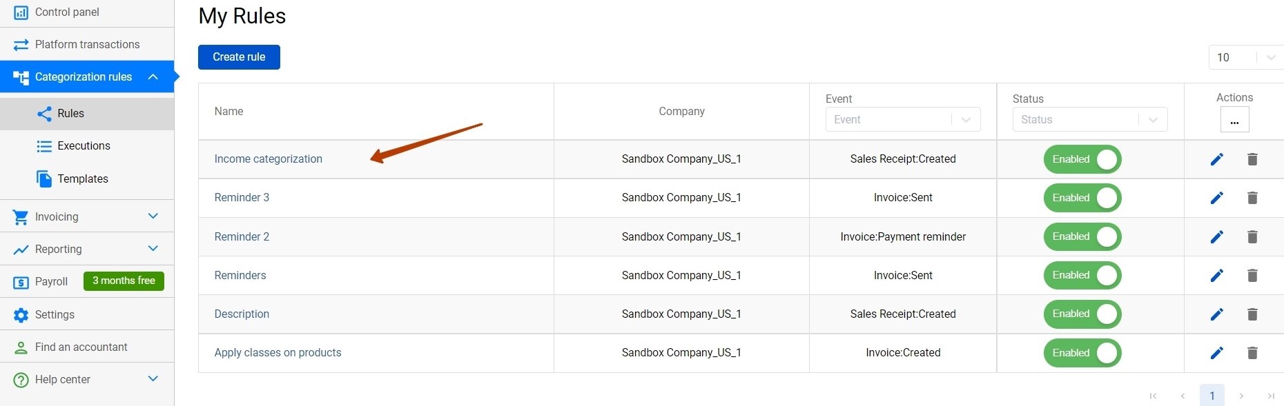
Task: Click edit pencil for Reminder 2 rule
Action: [x=1216, y=236]
